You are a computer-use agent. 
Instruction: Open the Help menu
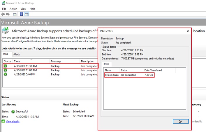[x=32, y=9]
